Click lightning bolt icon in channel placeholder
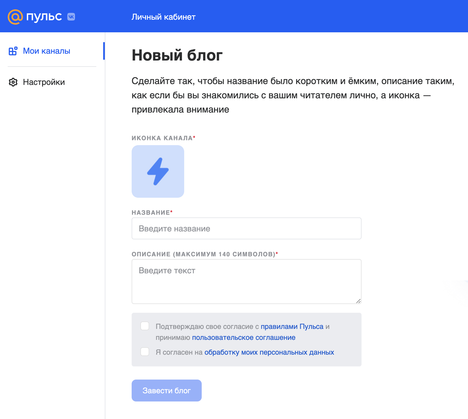Viewport: 468px width, 419px height. tap(158, 171)
